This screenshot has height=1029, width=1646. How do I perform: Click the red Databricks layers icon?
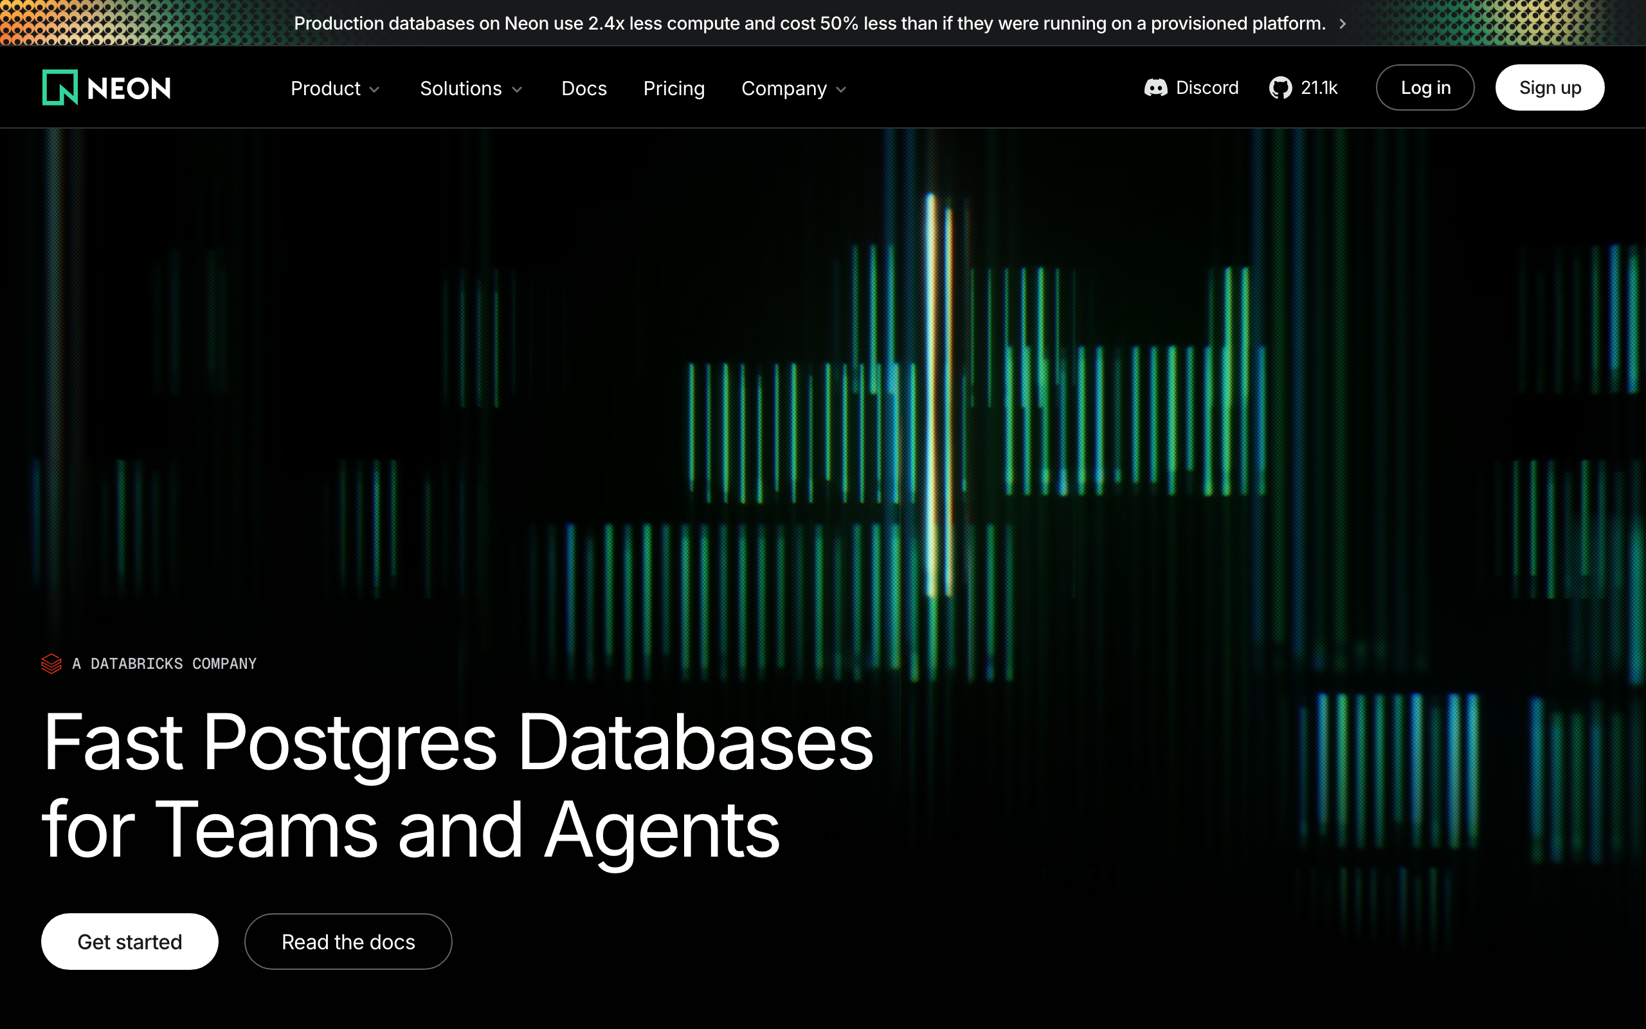point(51,664)
